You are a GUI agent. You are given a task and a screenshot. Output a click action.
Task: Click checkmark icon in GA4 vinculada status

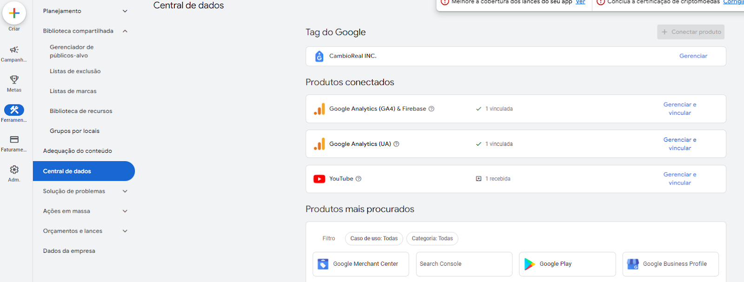point(478,109)
